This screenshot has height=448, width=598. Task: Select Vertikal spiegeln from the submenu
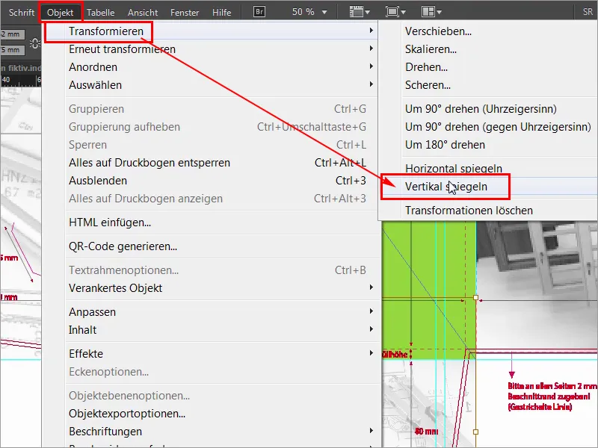449,187
